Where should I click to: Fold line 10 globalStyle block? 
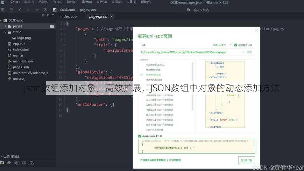tap(65, 72)
